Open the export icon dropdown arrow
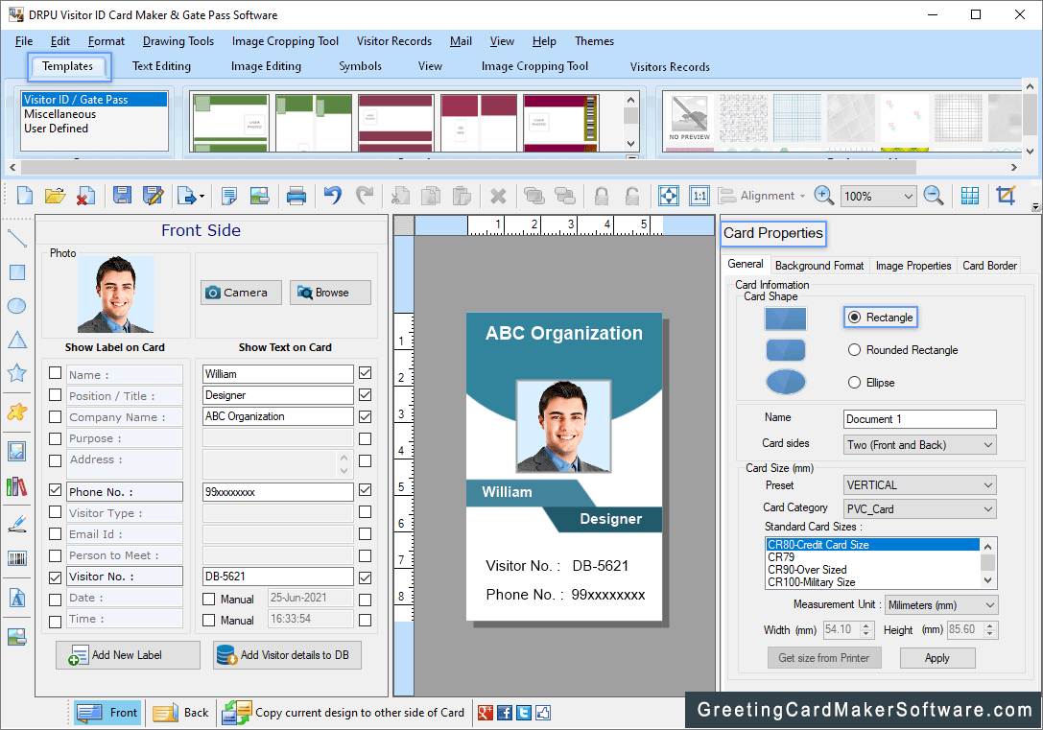This screenshot has width=1043, height=730. point(202,196)
